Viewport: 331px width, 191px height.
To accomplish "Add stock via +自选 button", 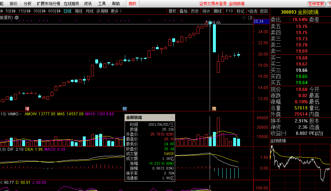I will click(252, 11).
